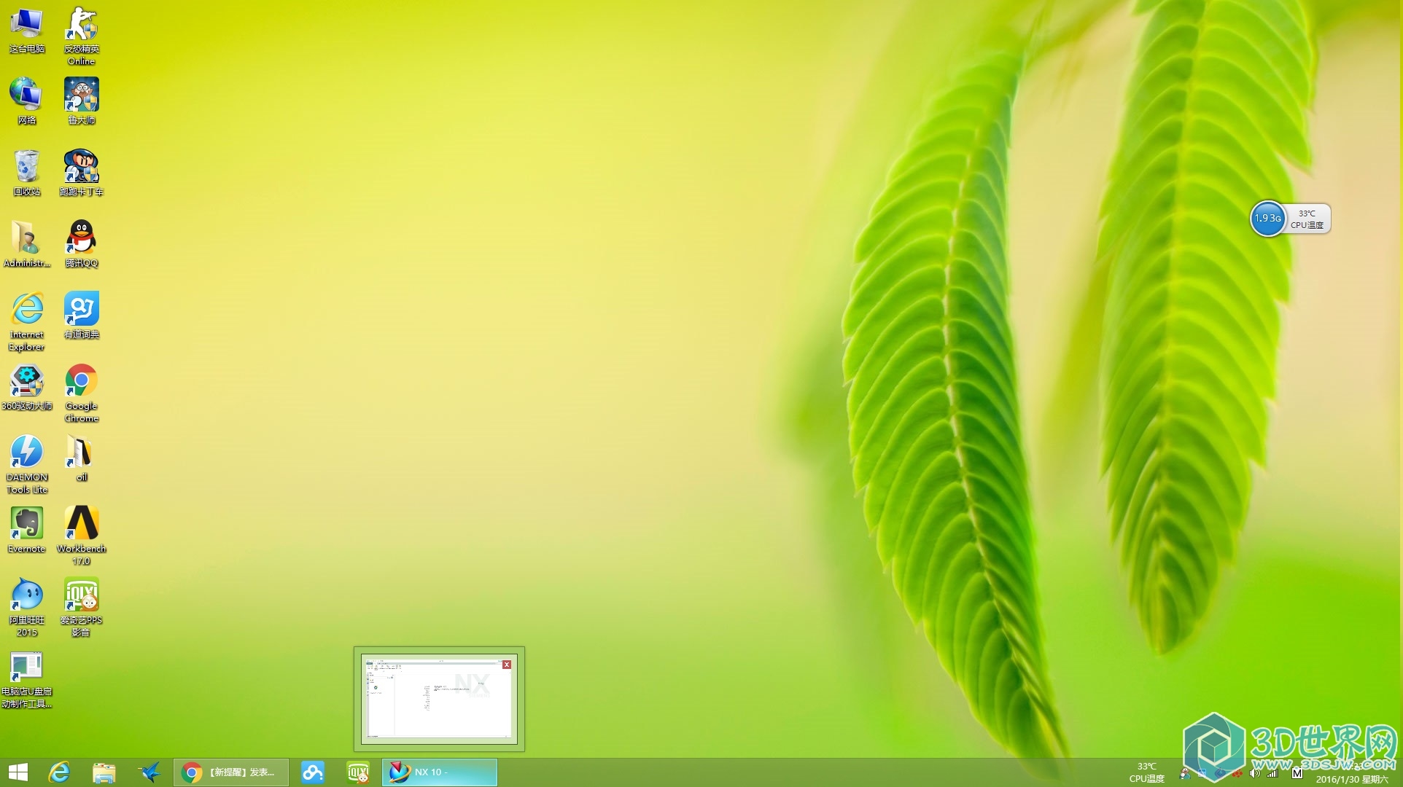Click the blue bird taskbar icon
The height and width of the screenshot is (787, 1403).
point(149,772)
